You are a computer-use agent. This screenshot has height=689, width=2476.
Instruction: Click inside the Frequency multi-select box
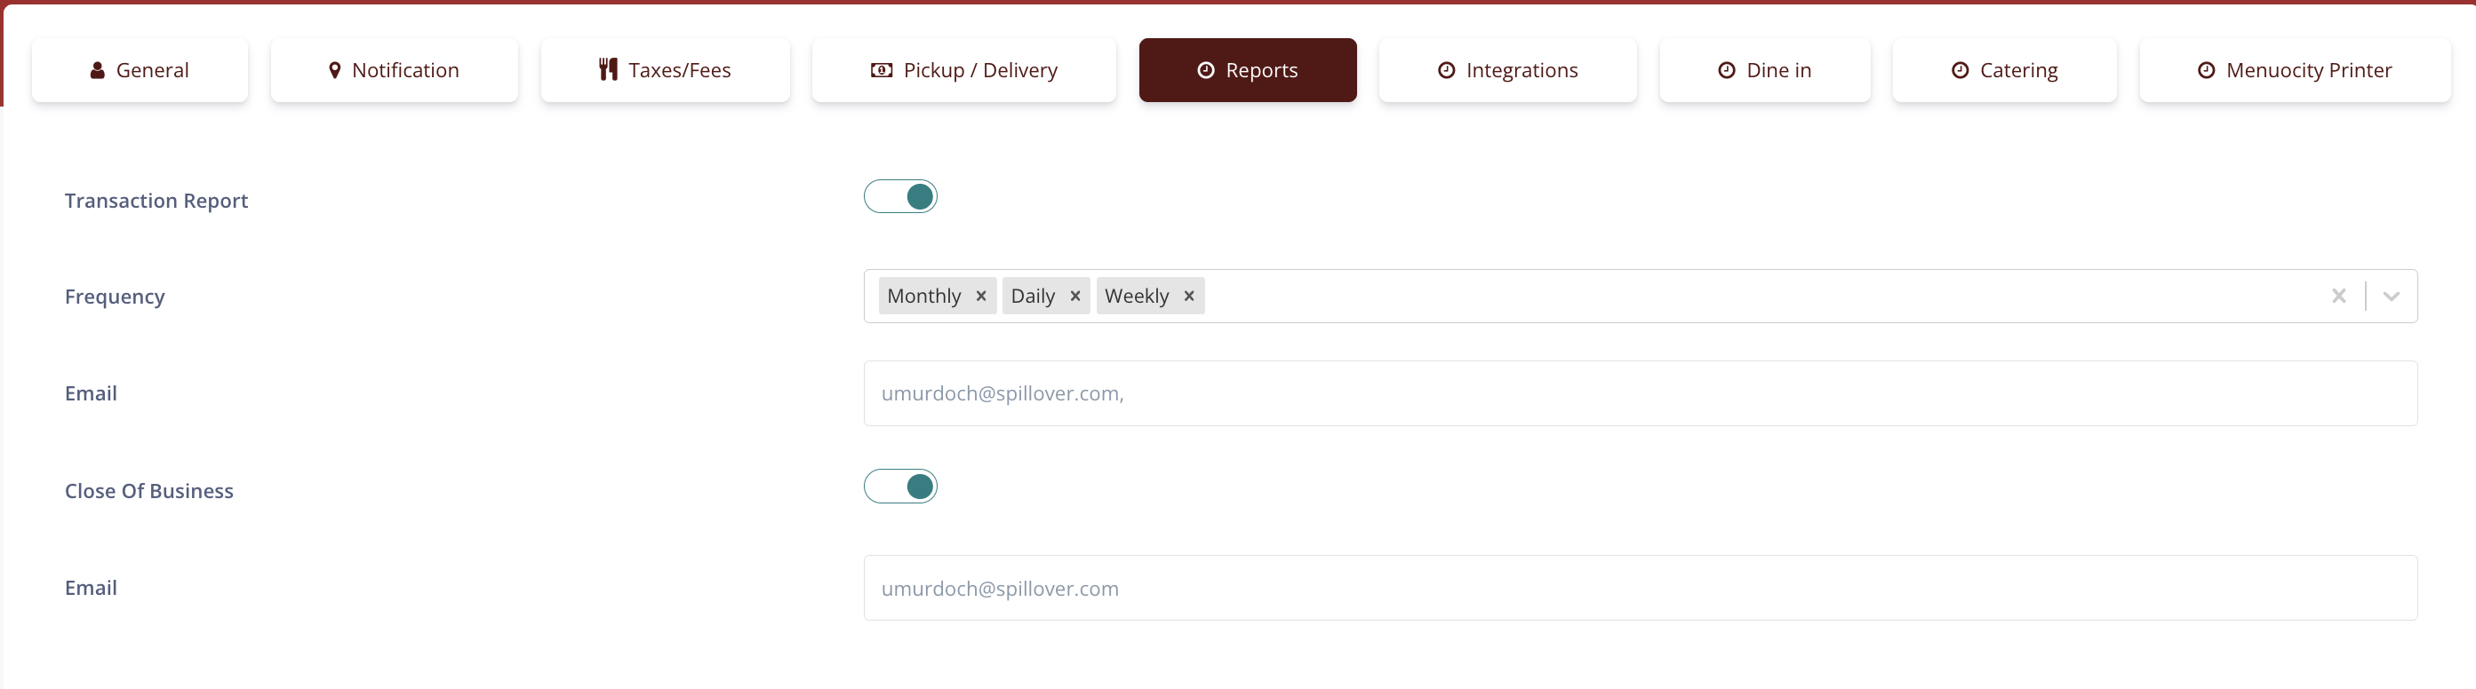pyautogui.click(x=1730, y=297)
